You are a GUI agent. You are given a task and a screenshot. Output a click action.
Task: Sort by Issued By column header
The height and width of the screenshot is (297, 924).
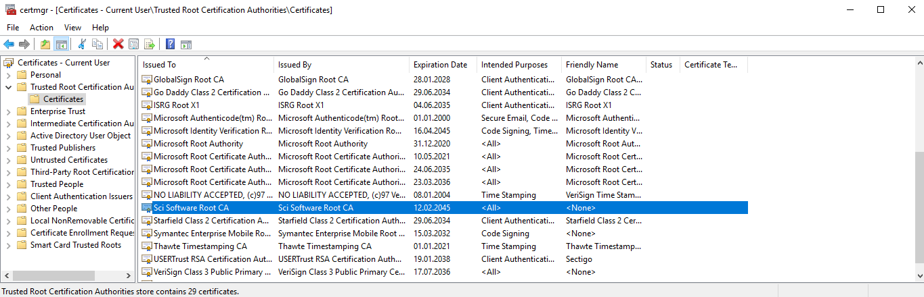(x=294, y=65)
